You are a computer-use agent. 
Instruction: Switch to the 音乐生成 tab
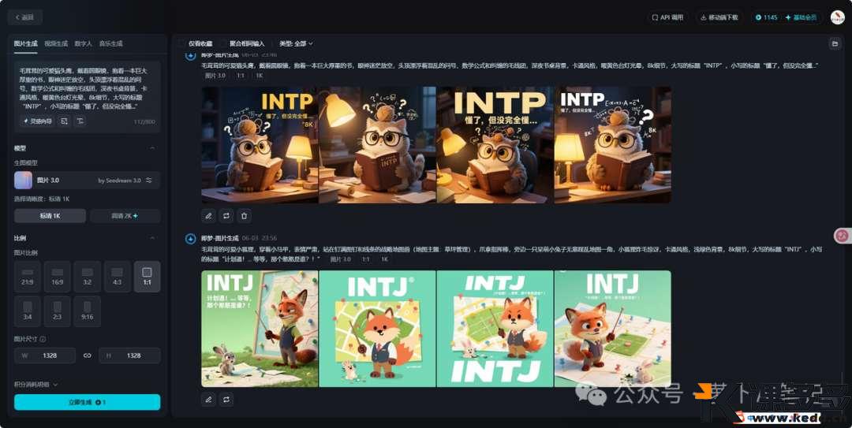110,43
